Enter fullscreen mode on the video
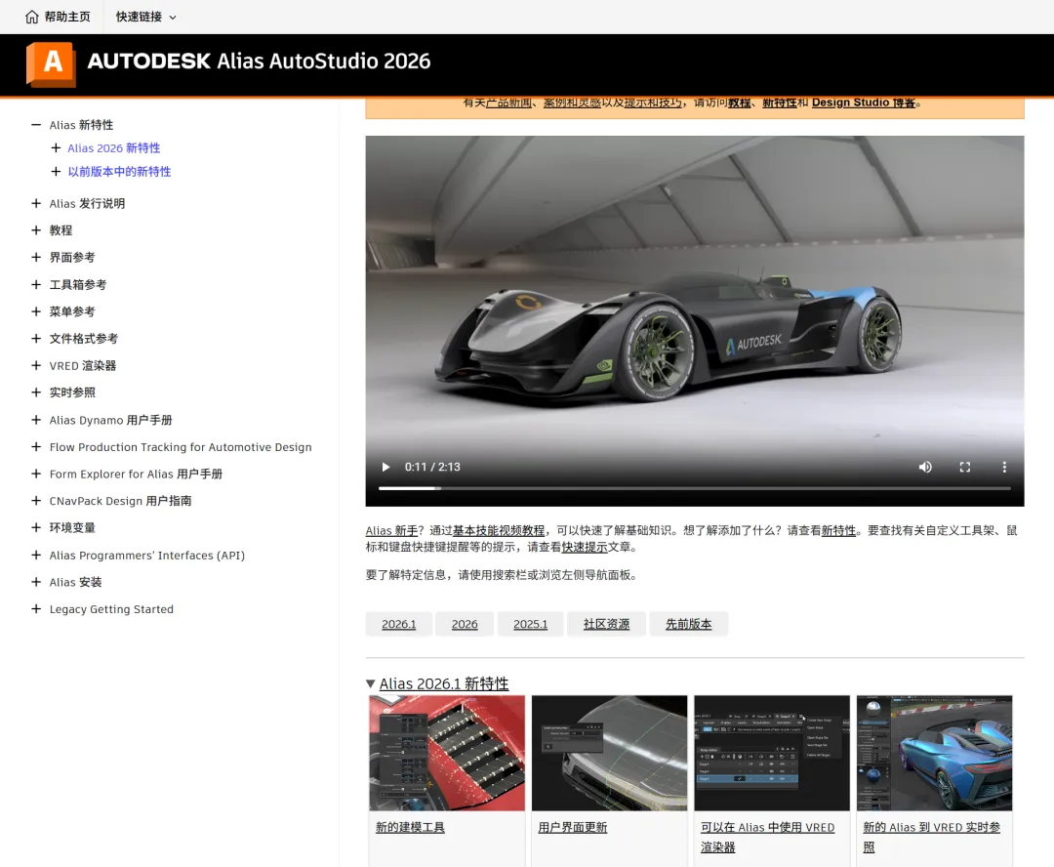The width and height of the screenshot is (1054, 867). (964, 467)
